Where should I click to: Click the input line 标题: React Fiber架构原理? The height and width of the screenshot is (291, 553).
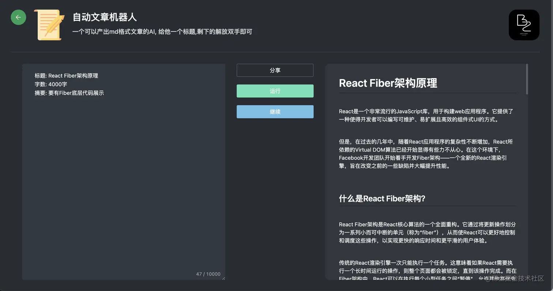coord(67,76)
